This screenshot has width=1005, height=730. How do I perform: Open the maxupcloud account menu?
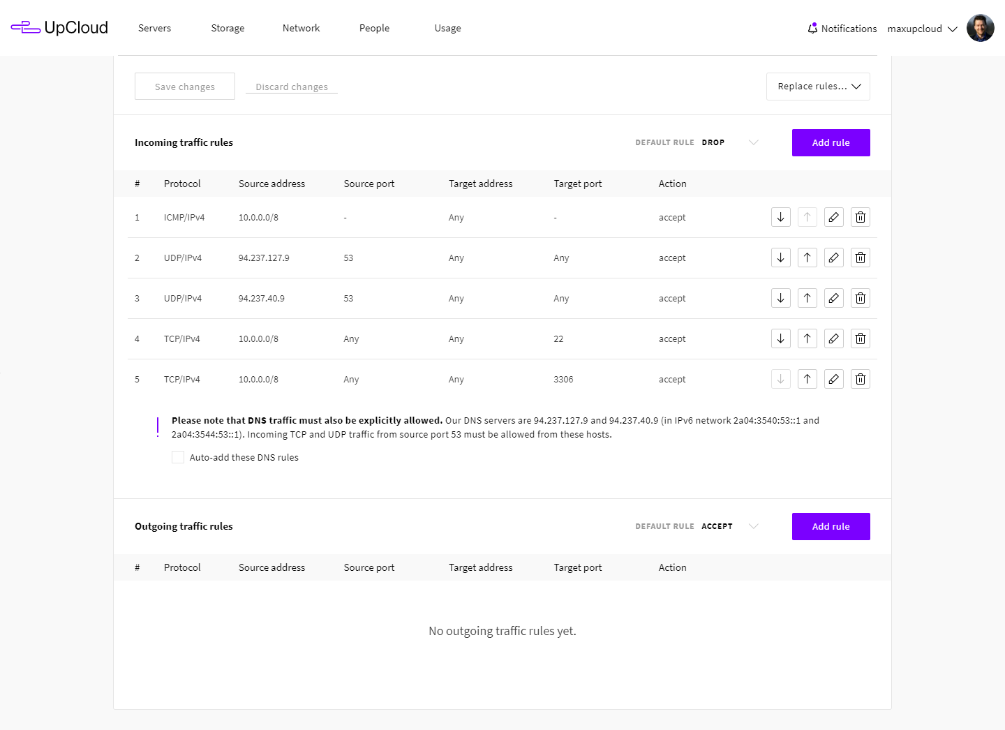coord(921,29)
